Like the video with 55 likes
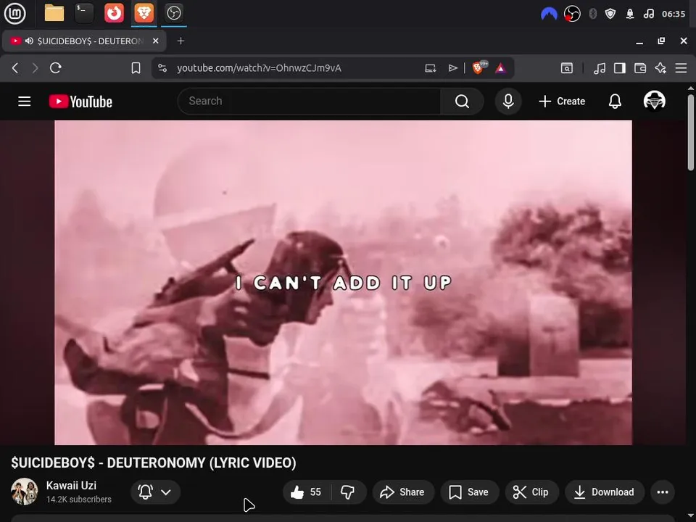Image resolution: width=696 pixels, height=522 pixels. [307, 492]
